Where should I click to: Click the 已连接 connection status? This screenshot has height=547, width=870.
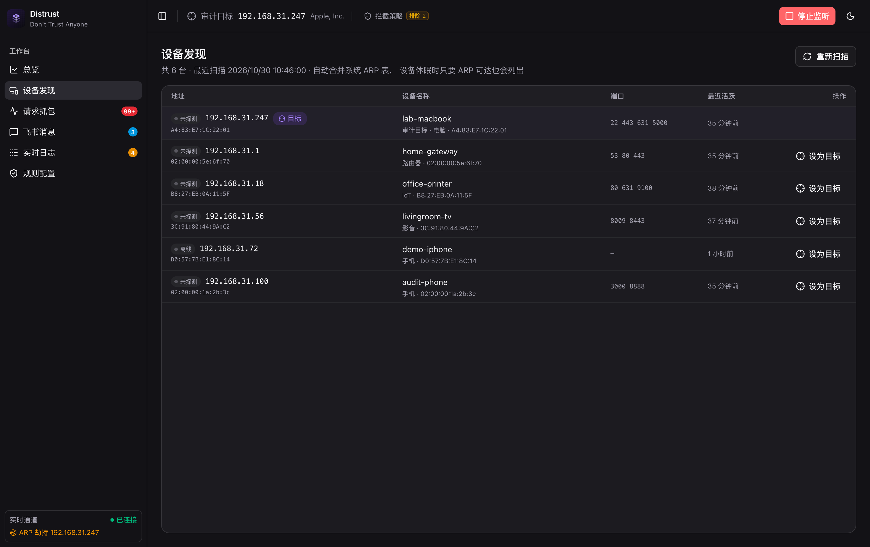point(123,520)
